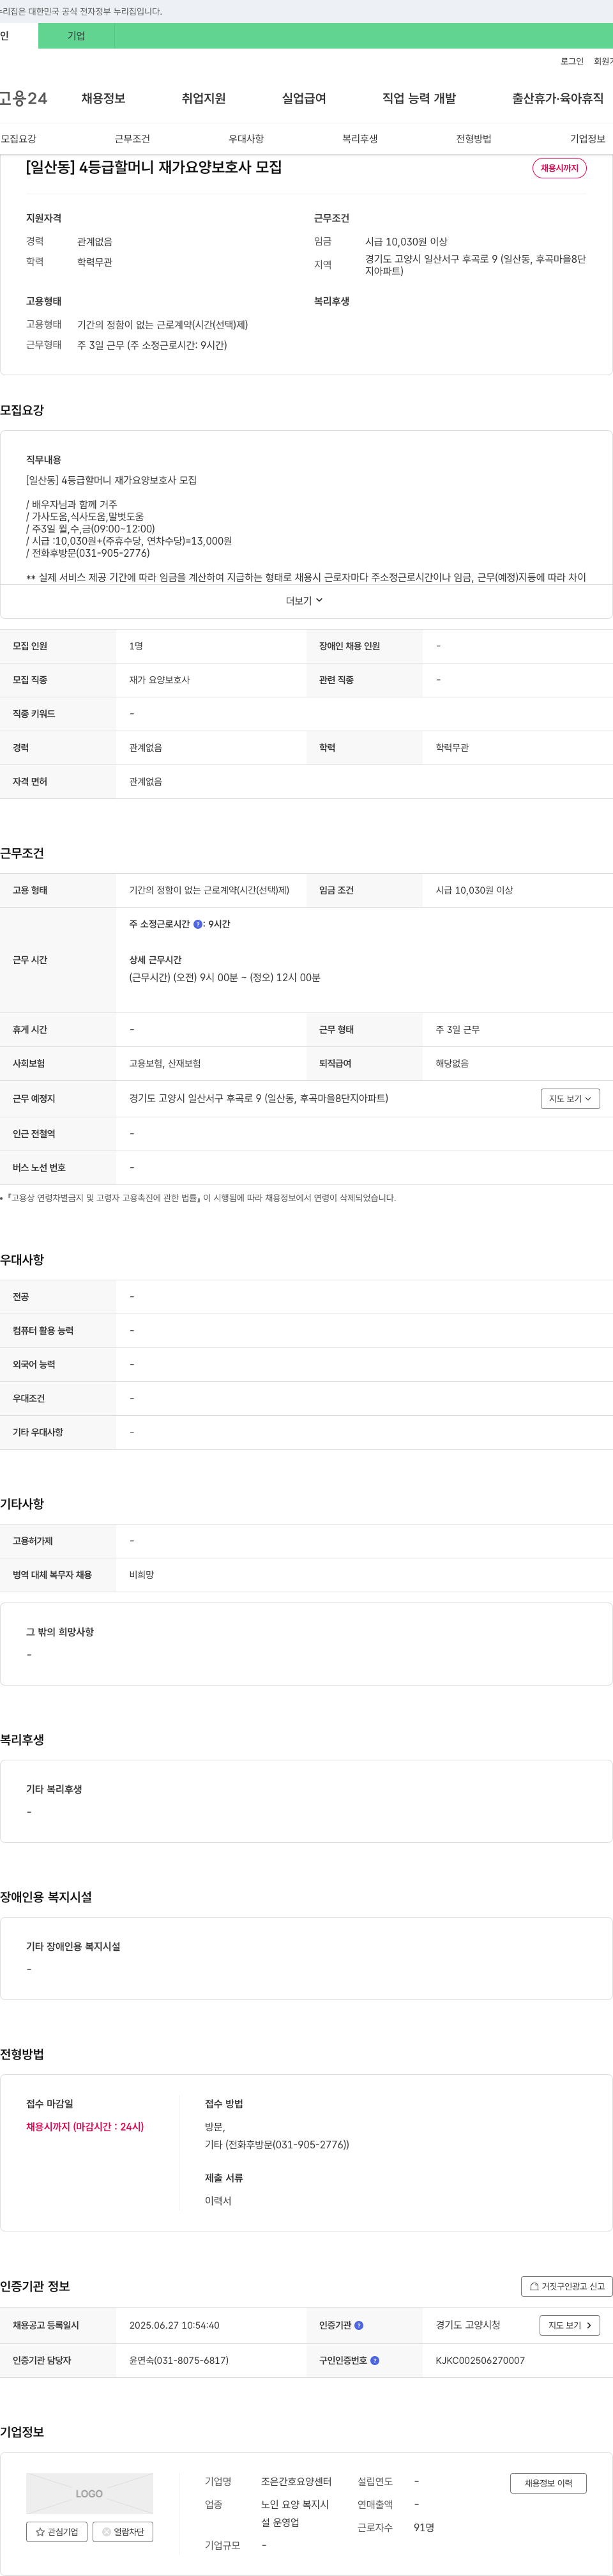Open the 출산휴가·육아휴직 menu
Viewport: 613px width, 2576px height.
pos(558,98)
